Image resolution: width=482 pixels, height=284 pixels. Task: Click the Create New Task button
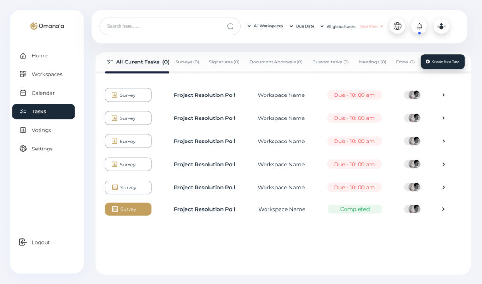pyautogui.click(x=442, y=62)
